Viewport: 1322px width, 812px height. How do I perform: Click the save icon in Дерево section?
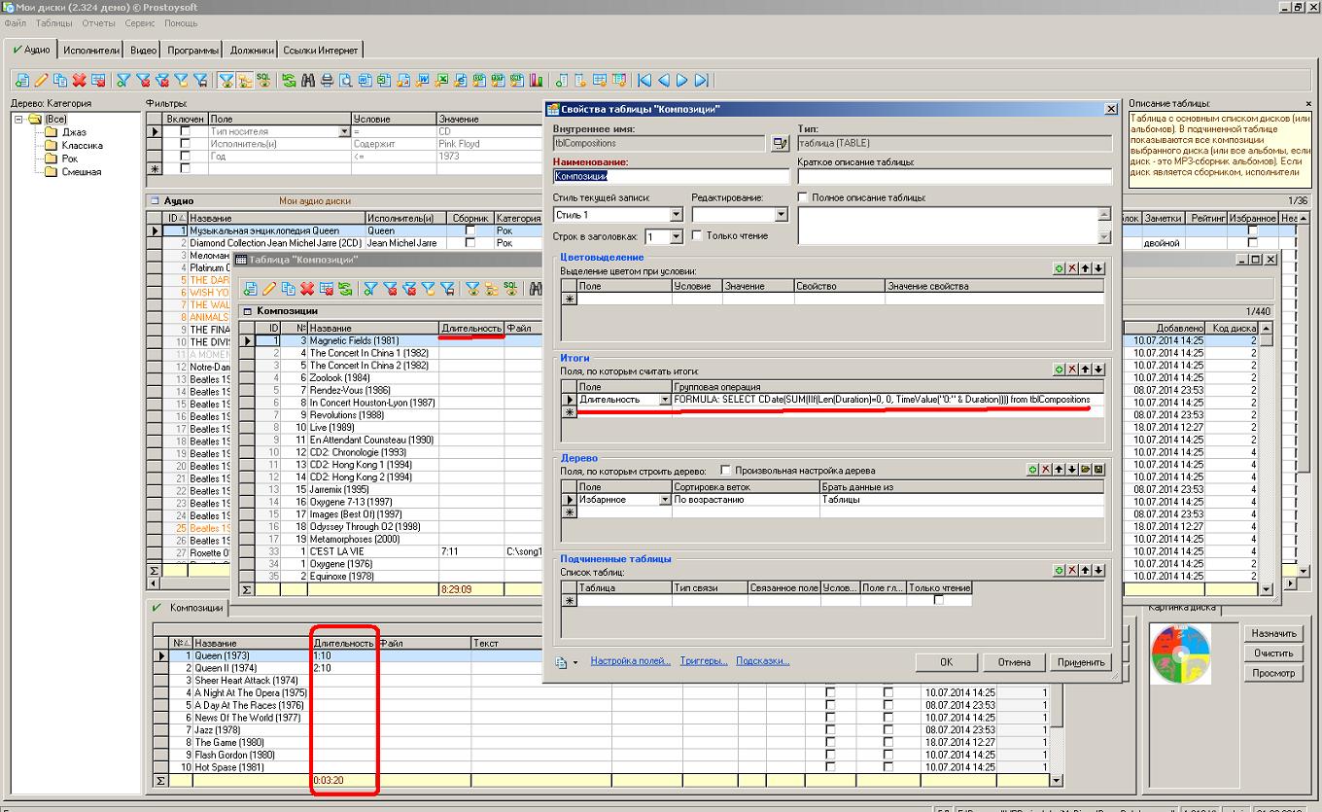click(1098, 469)
